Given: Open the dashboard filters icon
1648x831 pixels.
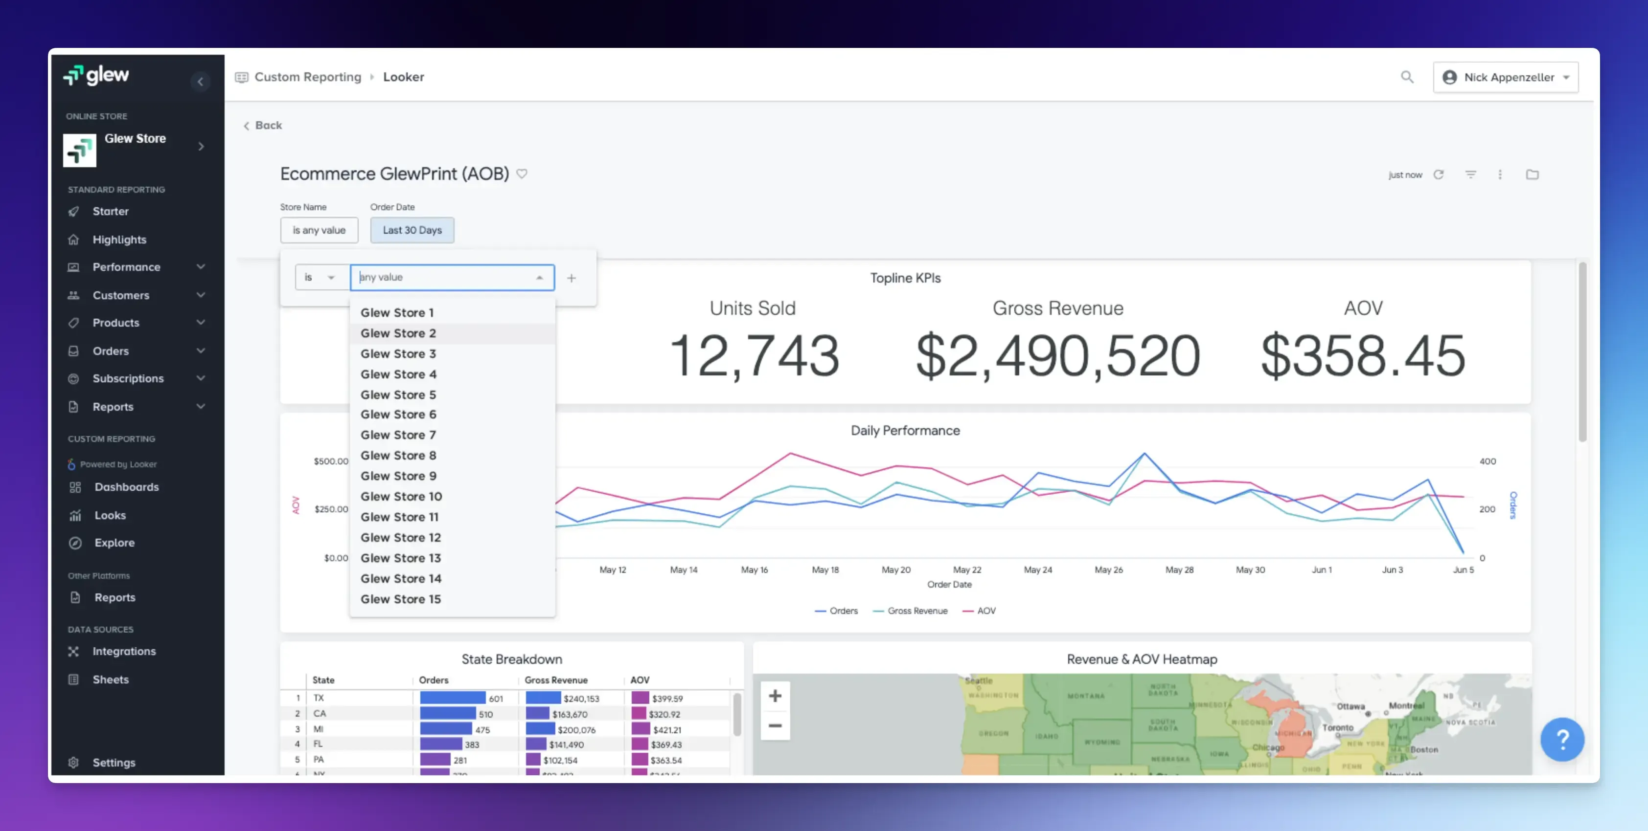Looking at the screenshot, I should coord(1471,175).
